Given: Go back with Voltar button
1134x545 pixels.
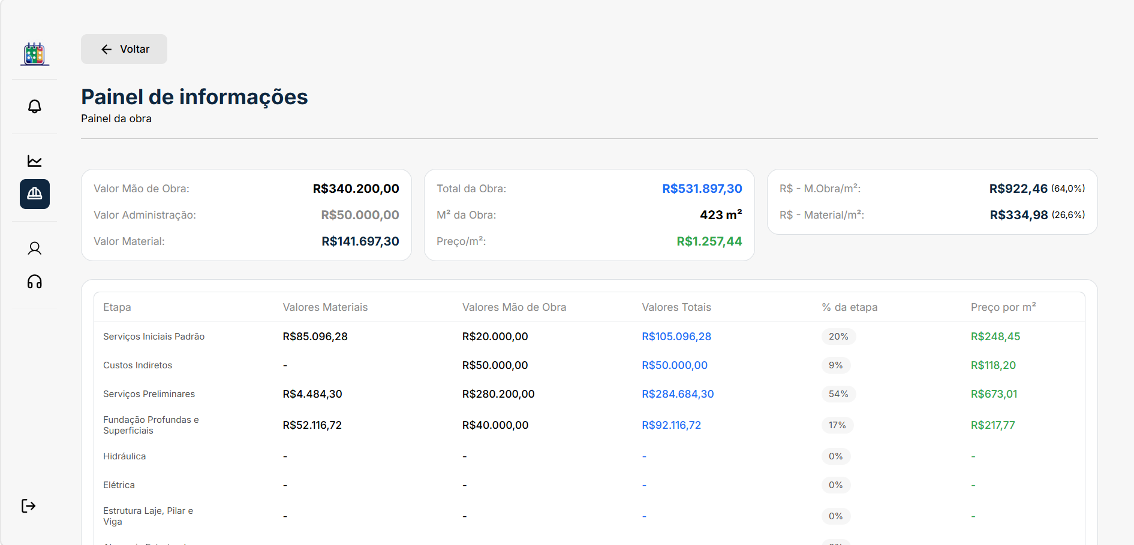Looking at the screenshot, I should pyautogui.click(x=124, y=49).
